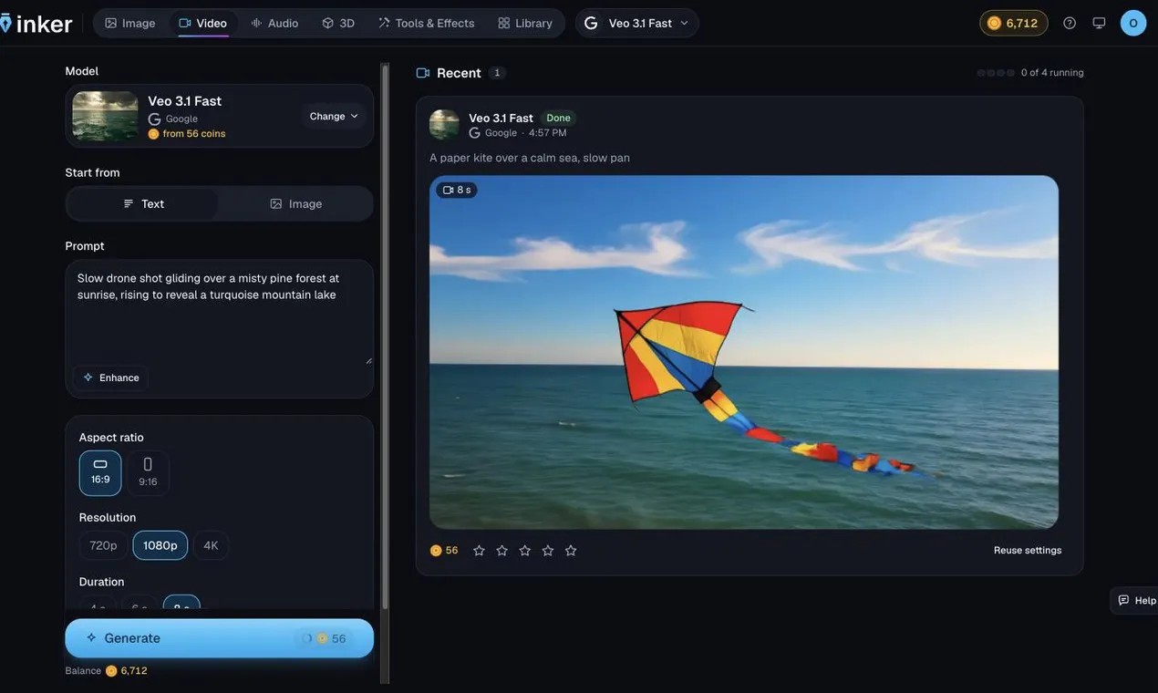The height and width of the screenshot is (693, 1158).
Task: Open the coin balance 6,712 in the header
Action: coord(1014,23)
